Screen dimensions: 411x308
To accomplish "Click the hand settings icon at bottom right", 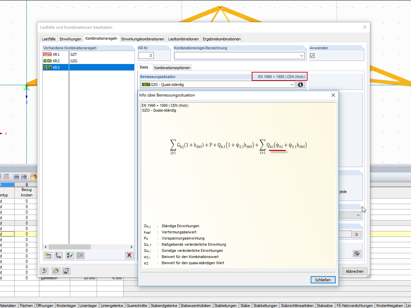I will [x=357, y=254].
